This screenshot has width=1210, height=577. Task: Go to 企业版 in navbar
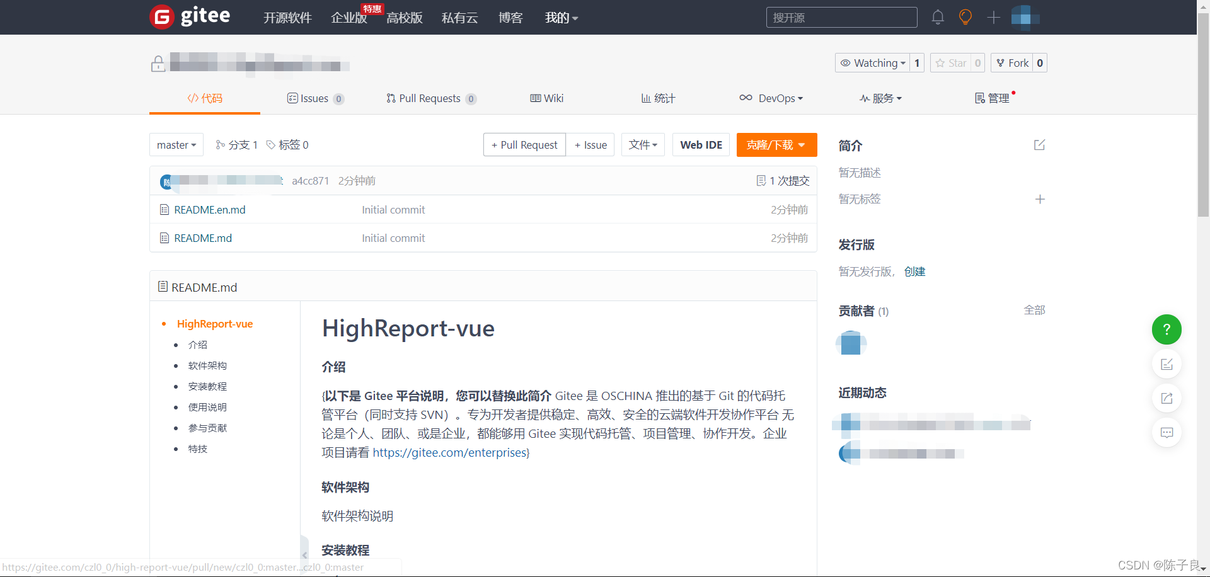[349, 18]
